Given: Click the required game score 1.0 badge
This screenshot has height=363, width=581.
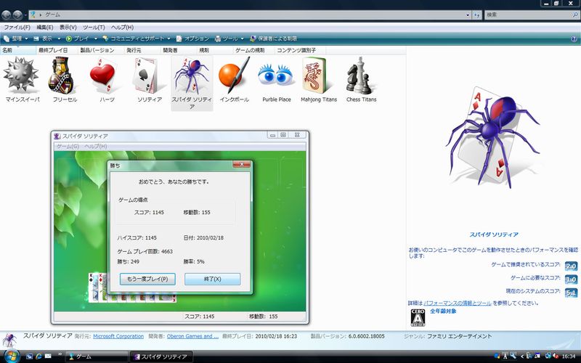Looking at the screenshot, I should point(571,280).
